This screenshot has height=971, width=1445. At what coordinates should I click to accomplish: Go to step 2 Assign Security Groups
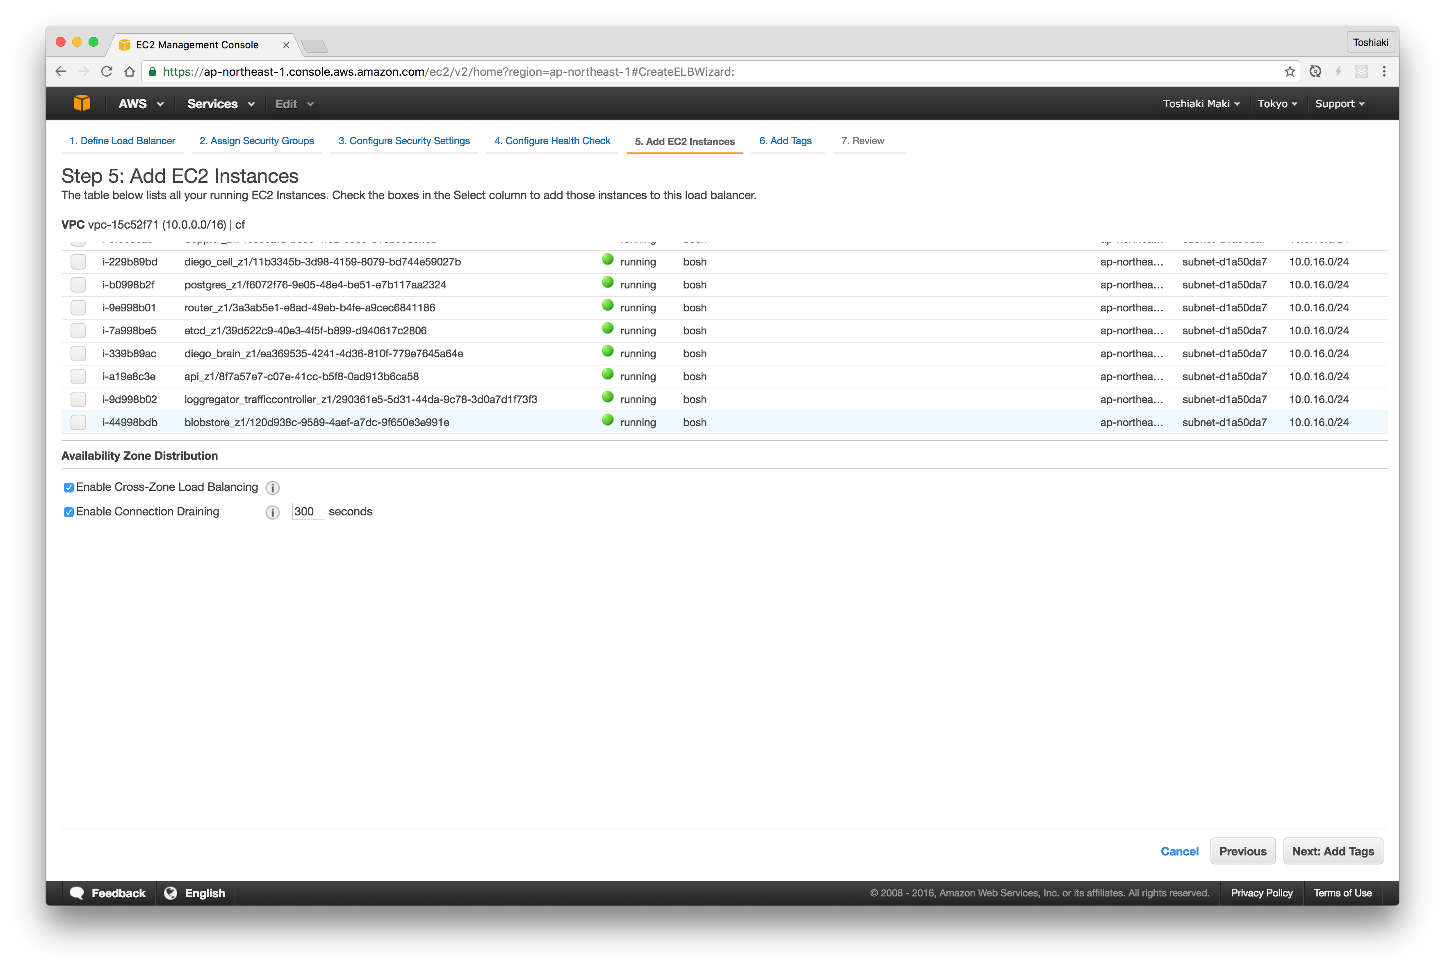[257, 141]
